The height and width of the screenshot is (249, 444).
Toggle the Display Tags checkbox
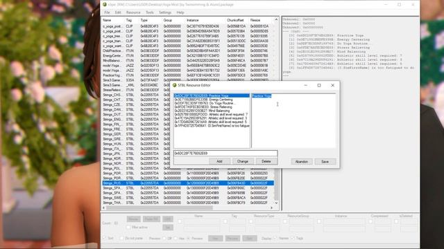(293, 238)
